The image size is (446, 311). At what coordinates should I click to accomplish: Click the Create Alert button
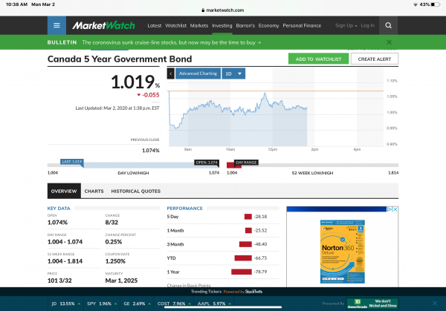coord(374,59)
